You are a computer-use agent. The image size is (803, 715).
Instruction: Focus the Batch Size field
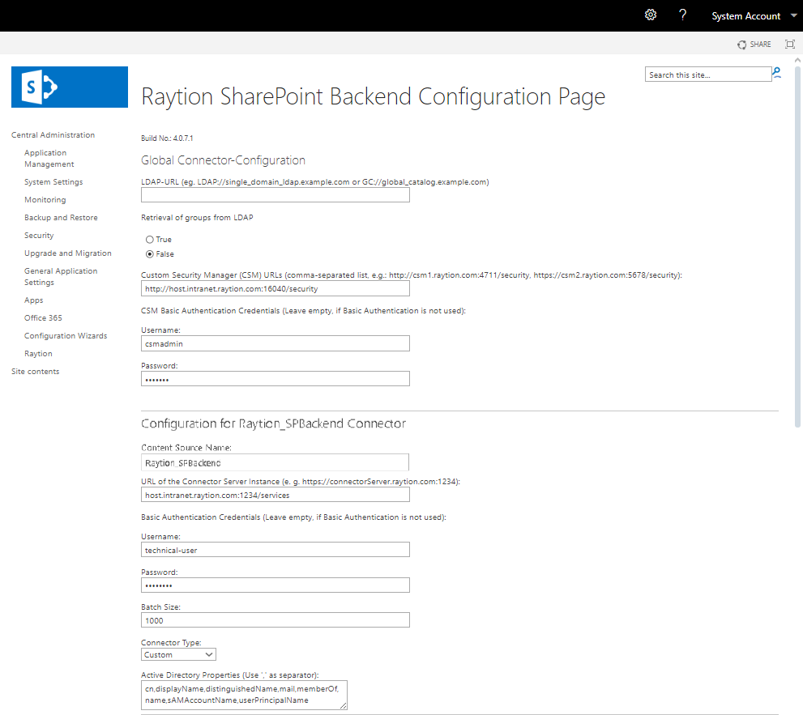click(275, 620)
